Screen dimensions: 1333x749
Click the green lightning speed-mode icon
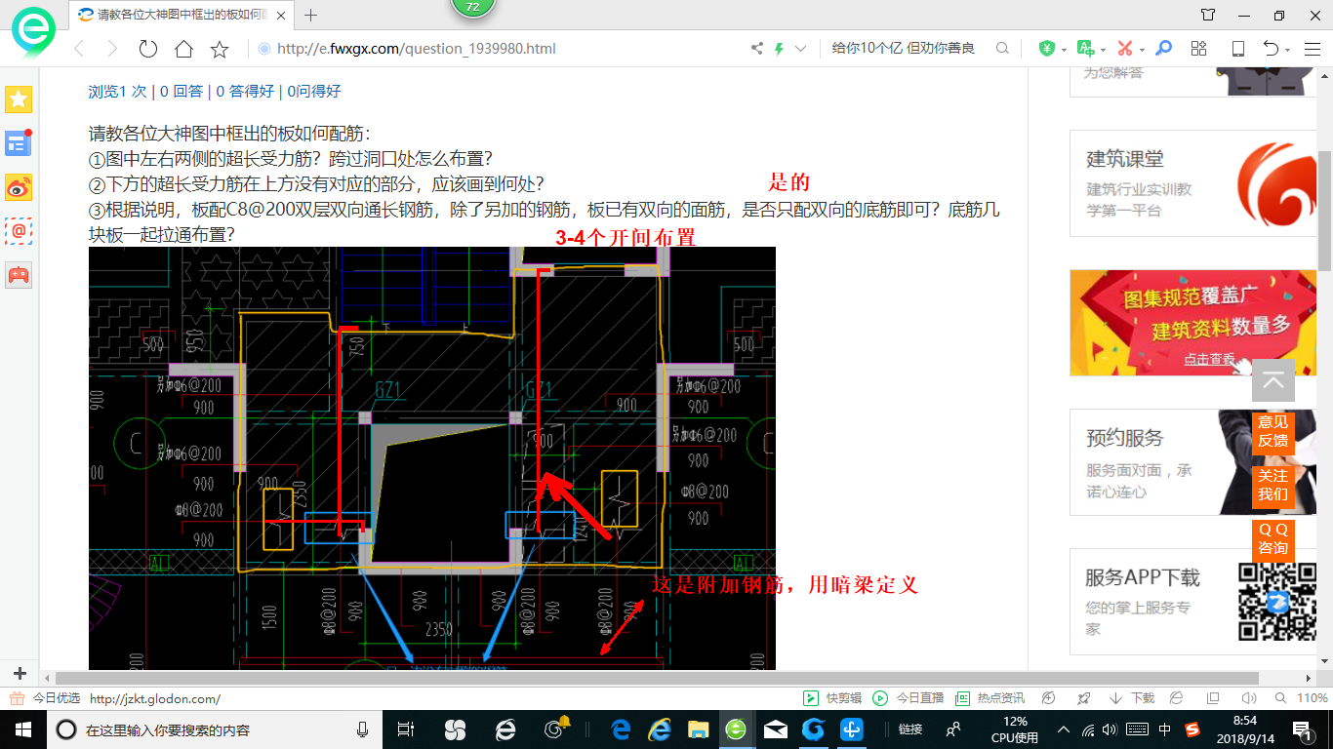779,49
